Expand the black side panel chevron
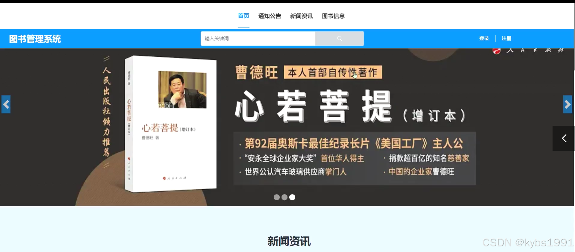Viewport: 575px width, 252px height. pyautogui.click(x=563, y=138)
